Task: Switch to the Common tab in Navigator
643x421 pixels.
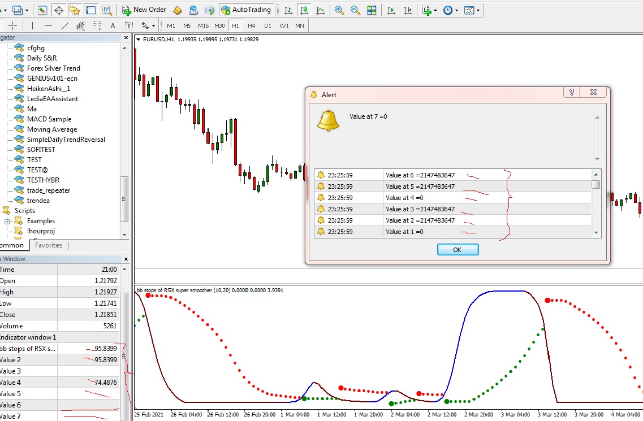Action: (x=12, y=245)
